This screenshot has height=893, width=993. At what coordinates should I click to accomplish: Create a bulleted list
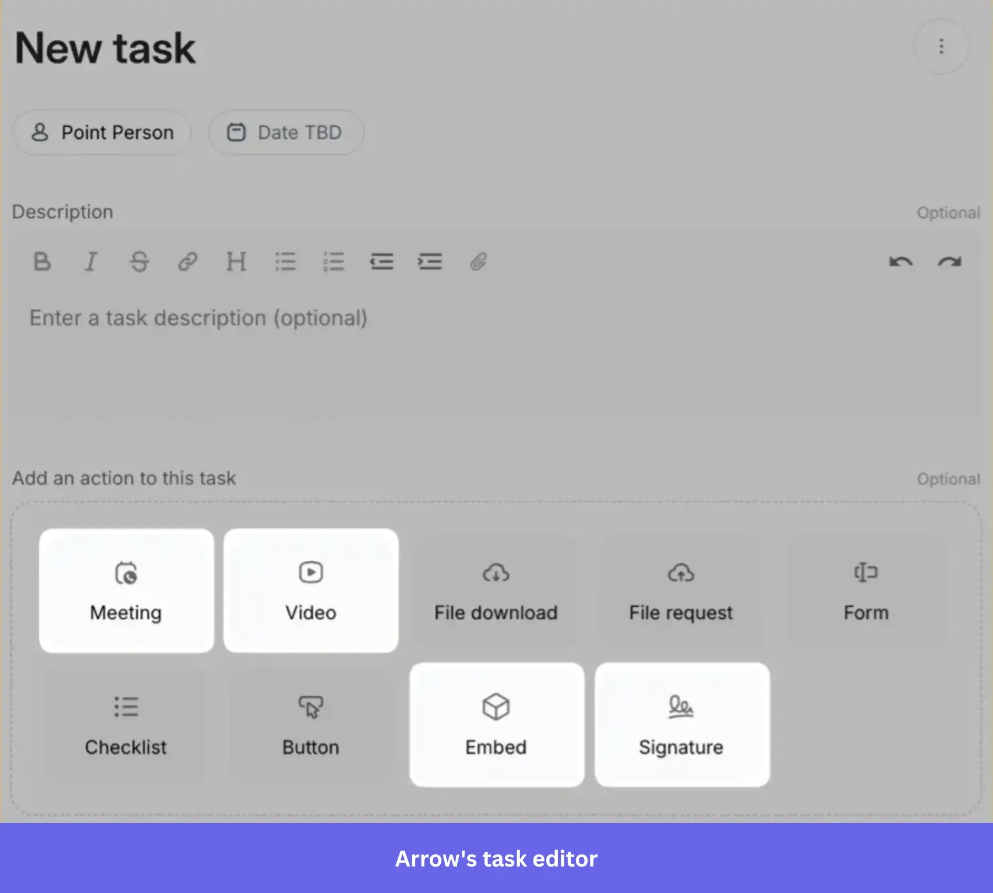click(285, 261)
